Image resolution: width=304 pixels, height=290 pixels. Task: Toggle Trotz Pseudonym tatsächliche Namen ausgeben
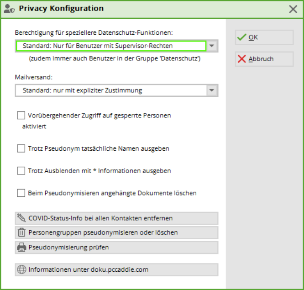21,148
